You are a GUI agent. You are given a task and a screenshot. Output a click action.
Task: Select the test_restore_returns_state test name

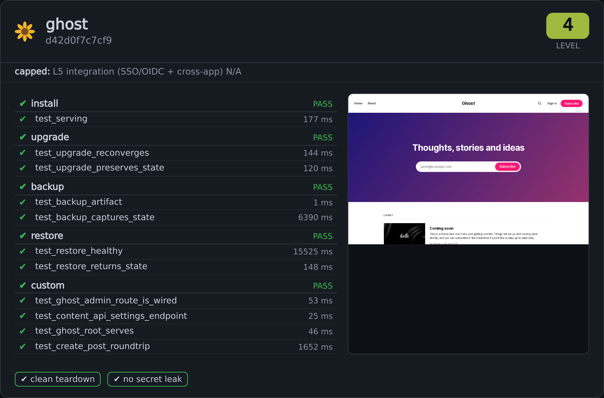(x=91, y=266)
